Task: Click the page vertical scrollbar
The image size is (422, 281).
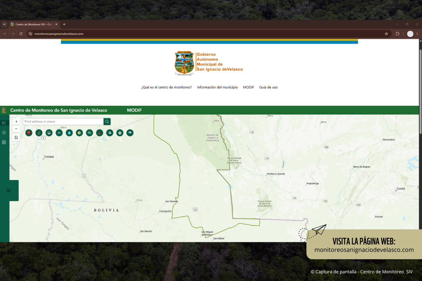Action: tap(421, 91)
